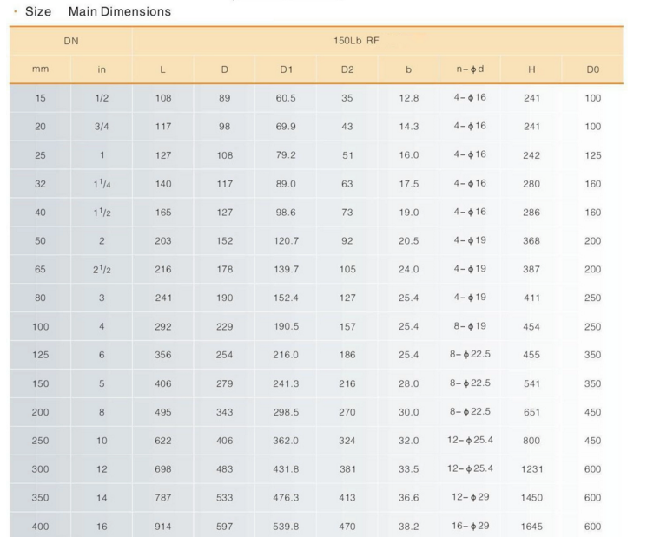
Task: Select the DN header cell
Action: [x=71, y=41]
